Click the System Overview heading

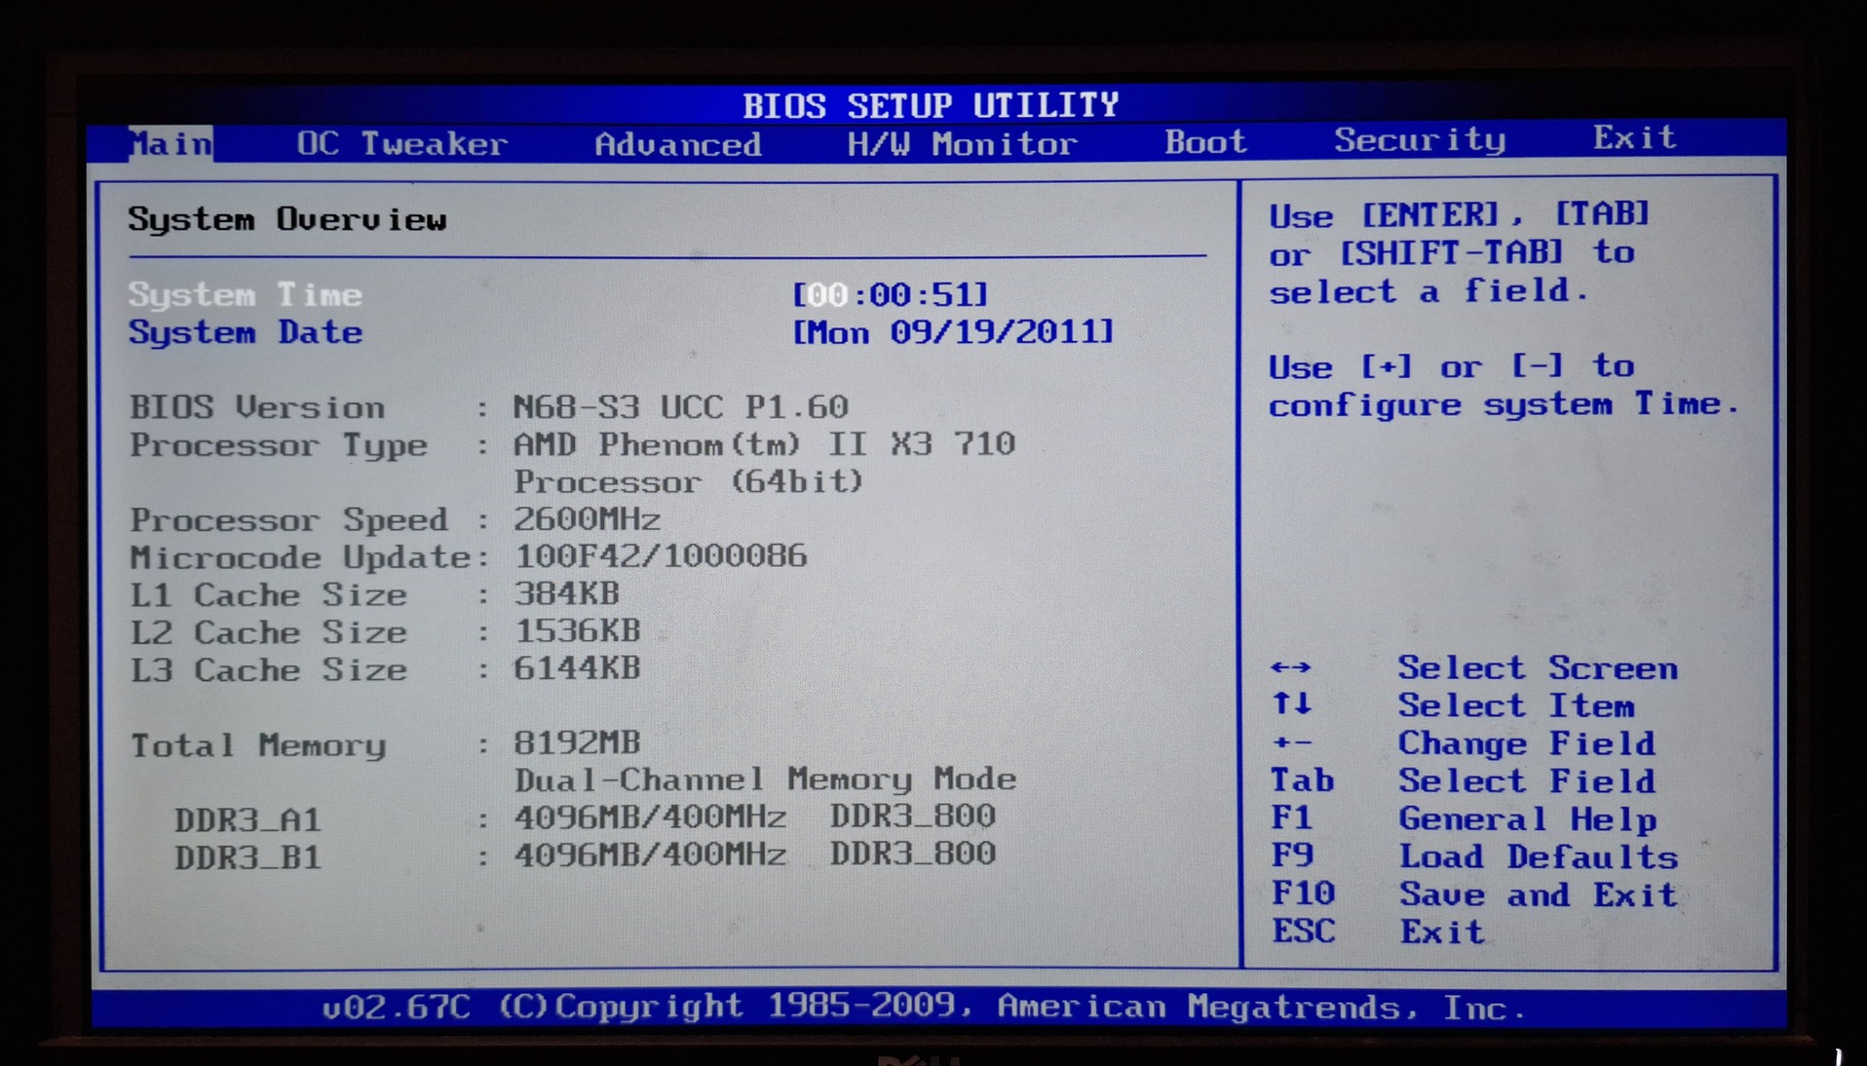coord(287,219)
